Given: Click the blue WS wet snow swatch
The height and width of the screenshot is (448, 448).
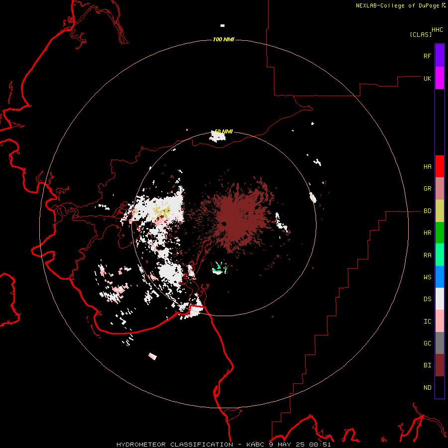Looking at the screenshot, I should (x=440, y=277).
